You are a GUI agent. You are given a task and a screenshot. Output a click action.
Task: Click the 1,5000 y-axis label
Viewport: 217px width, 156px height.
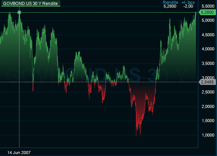click(208, 121)
